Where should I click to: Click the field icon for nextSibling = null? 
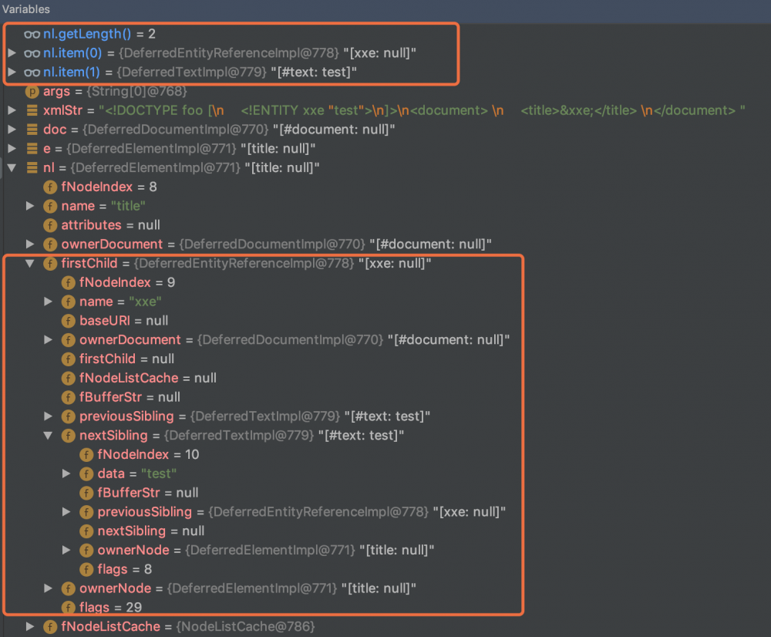coord(86,531)
